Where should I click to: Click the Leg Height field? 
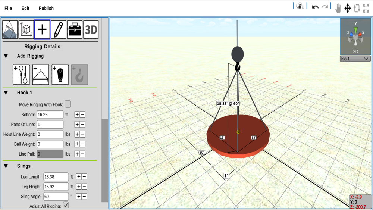tap(56, 187)
